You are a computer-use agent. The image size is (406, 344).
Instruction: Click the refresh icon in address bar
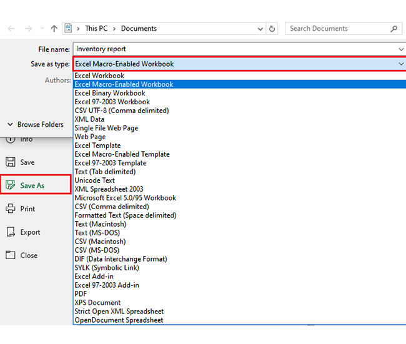(272, 29)
